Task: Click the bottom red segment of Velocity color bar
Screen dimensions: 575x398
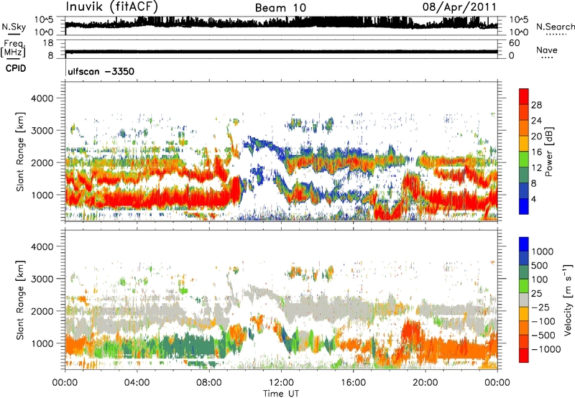Action: pos(524,356)
